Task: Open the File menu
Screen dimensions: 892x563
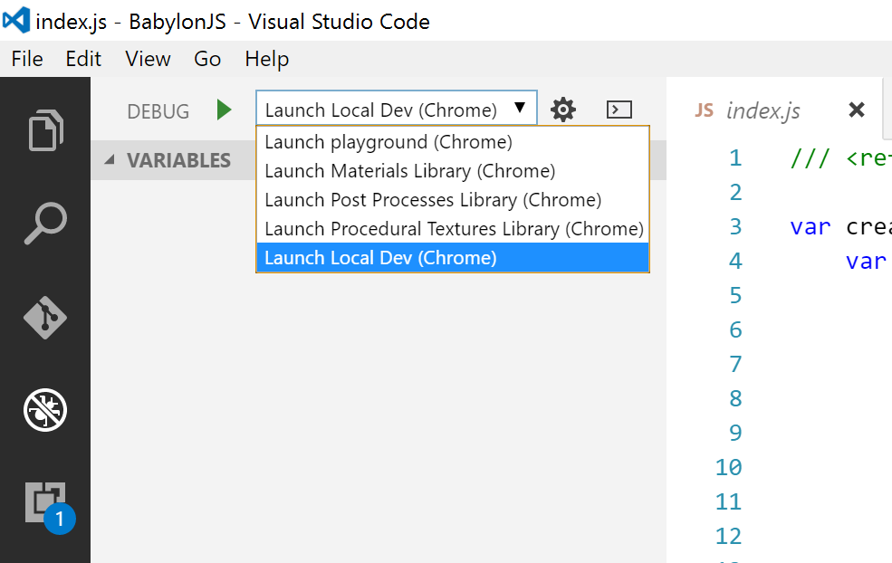Action: point(27,59)
